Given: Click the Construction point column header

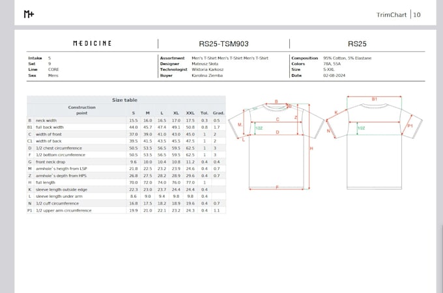Looking at the screenshot, I should pos(81,110).
